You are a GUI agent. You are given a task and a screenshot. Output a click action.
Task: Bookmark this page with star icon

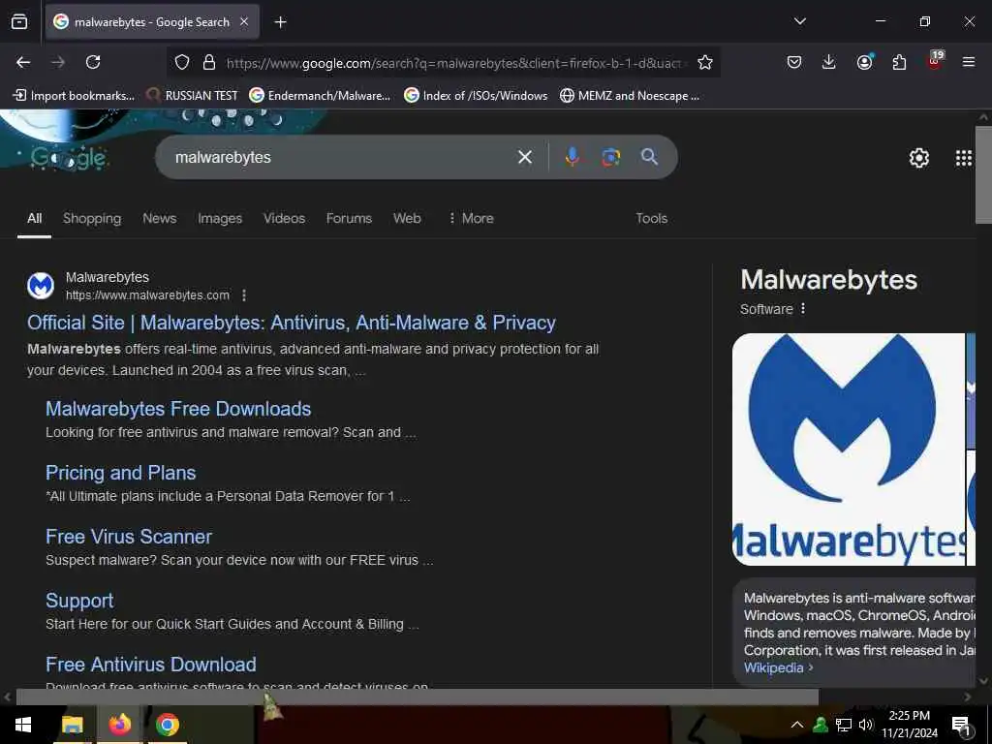tap(705, 62)
